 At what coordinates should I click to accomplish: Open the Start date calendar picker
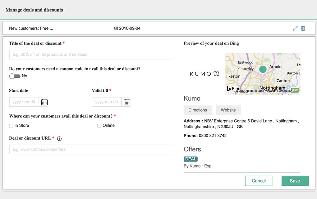pyautogui.click(x=44, y=102)
